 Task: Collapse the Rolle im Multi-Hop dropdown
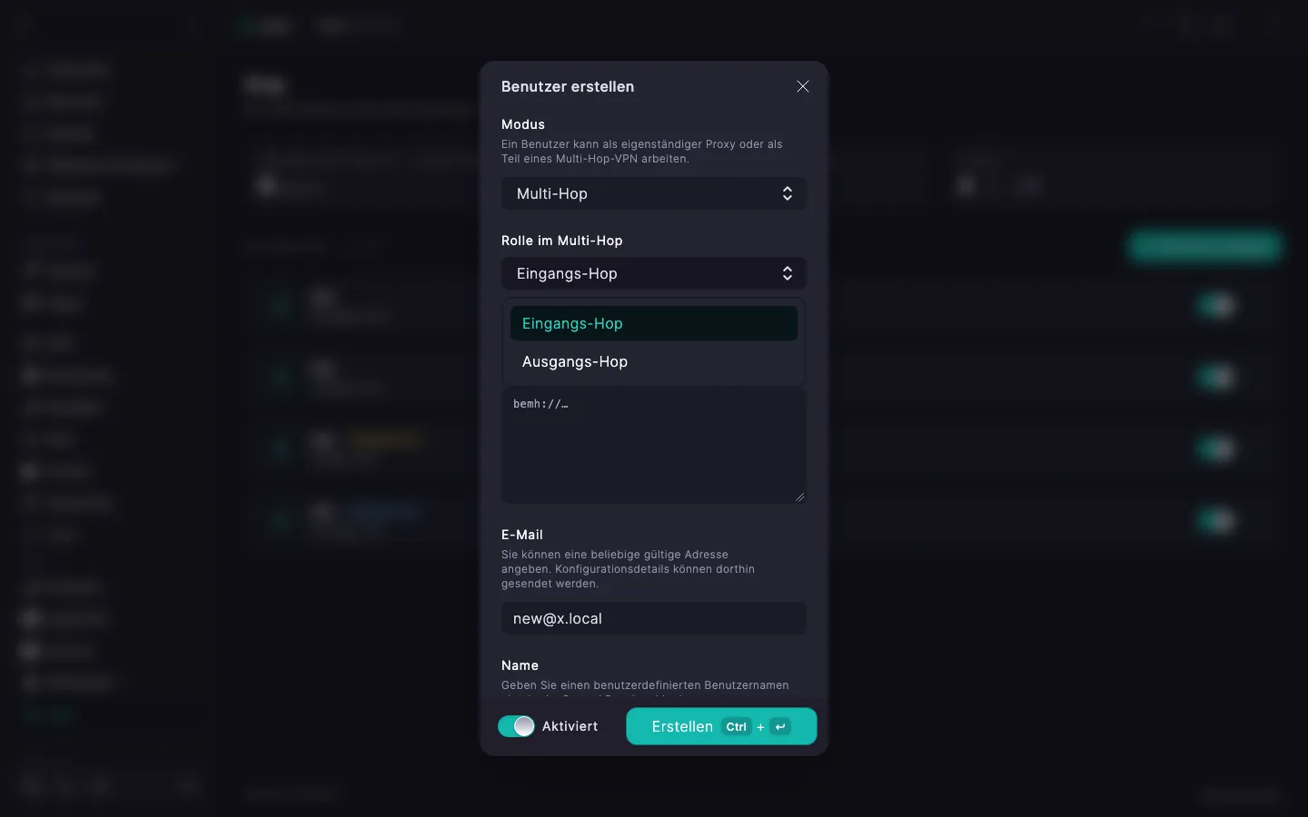click(x=654, y=273)
